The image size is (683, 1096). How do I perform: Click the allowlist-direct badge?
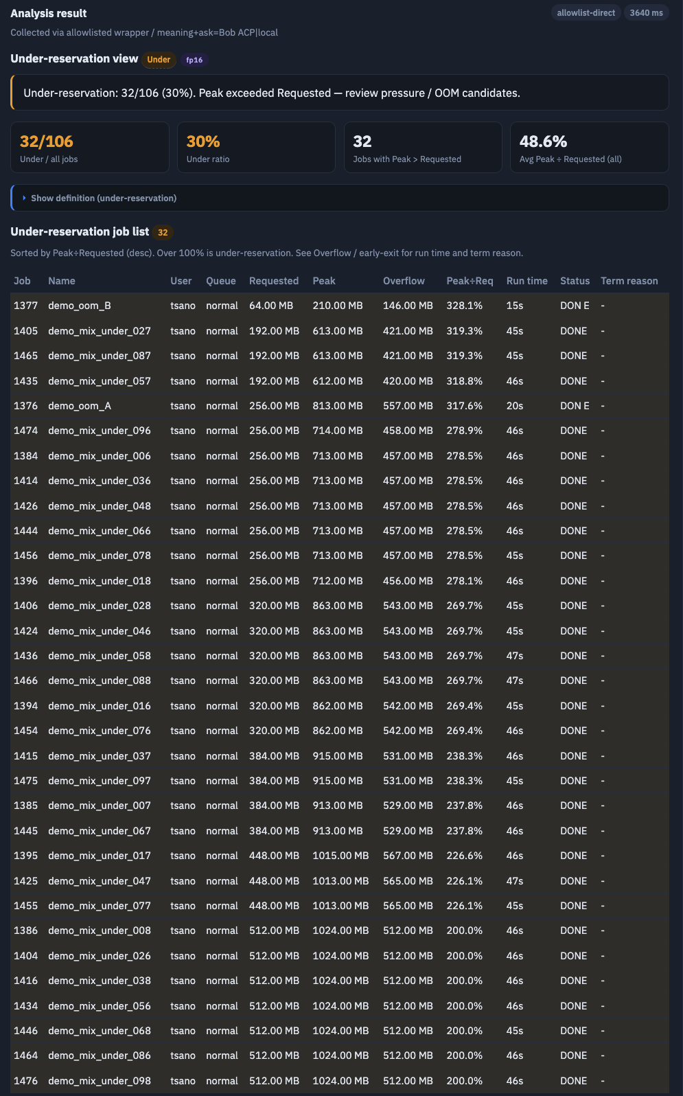pos(586,13)
